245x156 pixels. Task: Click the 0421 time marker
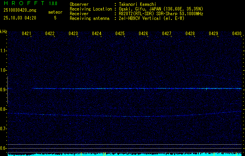click(26, 34)
